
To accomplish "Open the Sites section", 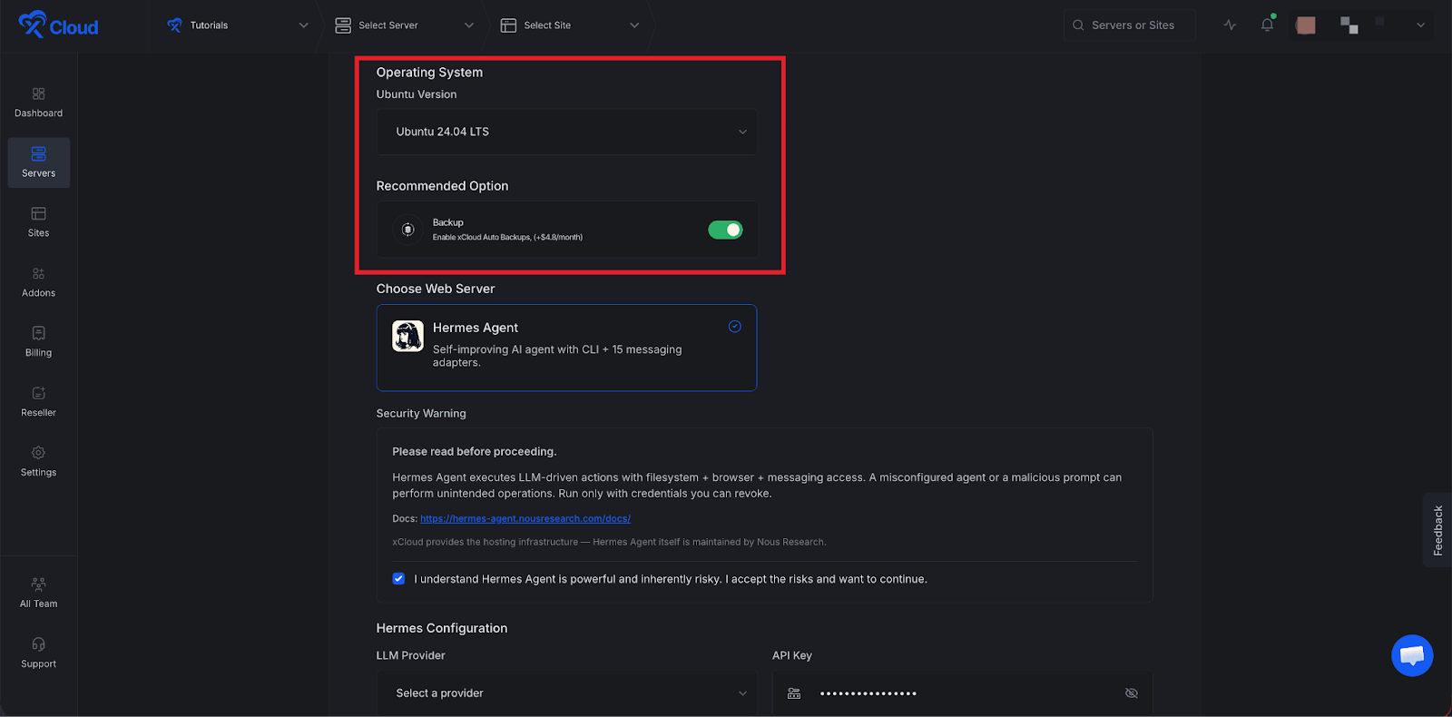I will tap(38, 222).
